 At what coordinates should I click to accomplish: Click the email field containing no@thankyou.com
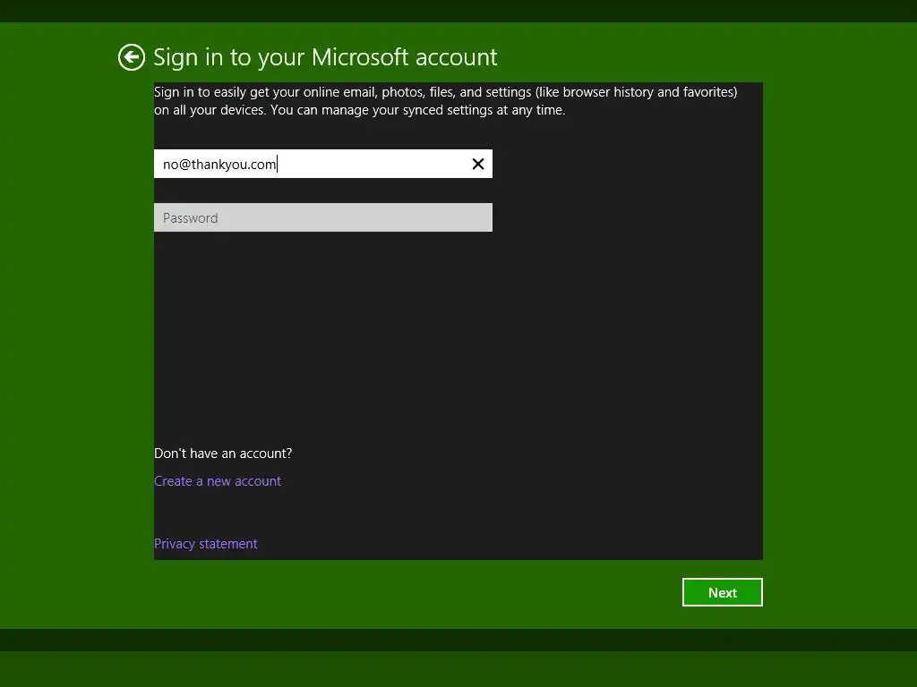tap(322, 164)
